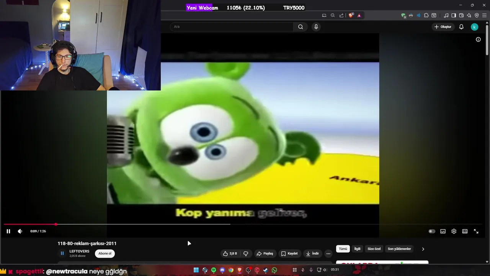Click the progress bar scrubber dot
490x276 pixels.
coord(56,224)
